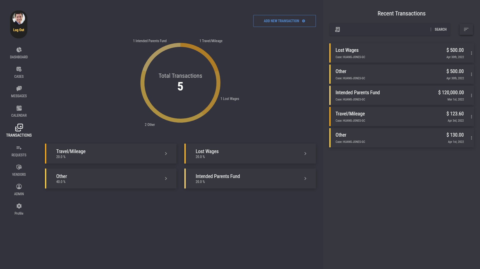The image size is (480, 269).
Task: Select the Transactions sidebar item
Action: click(x=19, y=131)
